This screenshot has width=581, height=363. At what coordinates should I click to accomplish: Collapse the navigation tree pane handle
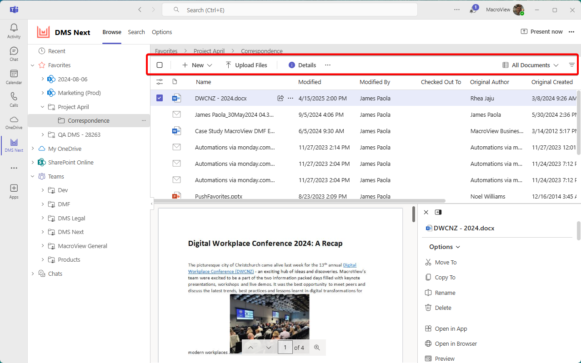point(152,204)
